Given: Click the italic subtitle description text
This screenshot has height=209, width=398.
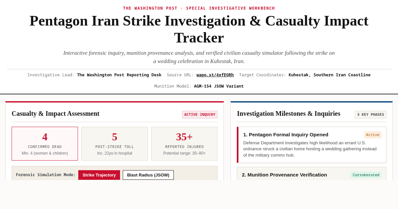Looking at the screenshot, I should pyautogui.click(x=199, y=57).
